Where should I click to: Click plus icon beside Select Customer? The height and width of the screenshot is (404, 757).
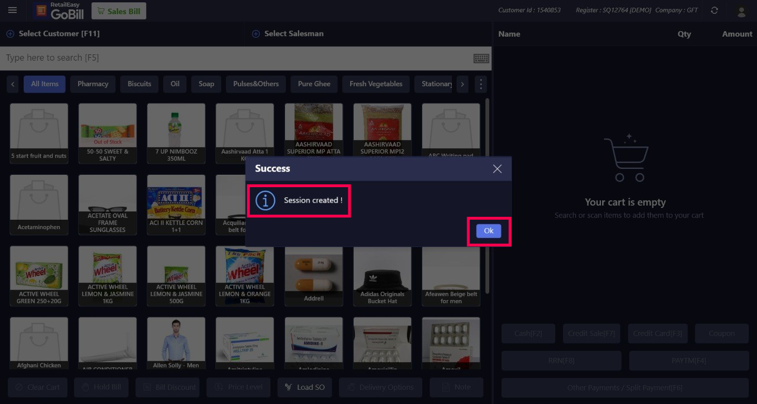click(10, 34)
